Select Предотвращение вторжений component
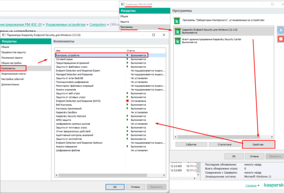 [110, 63]
